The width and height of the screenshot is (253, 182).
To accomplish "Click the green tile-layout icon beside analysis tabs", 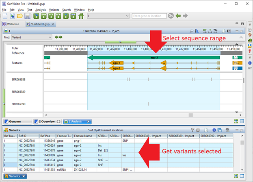I will (x=236, y=121).
